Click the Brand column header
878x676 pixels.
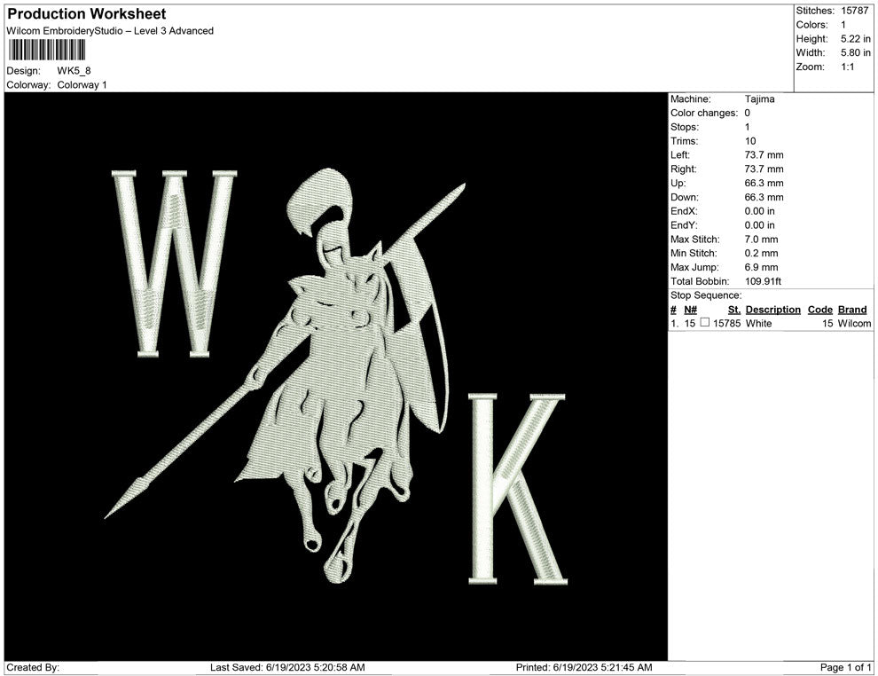point(851,310)
